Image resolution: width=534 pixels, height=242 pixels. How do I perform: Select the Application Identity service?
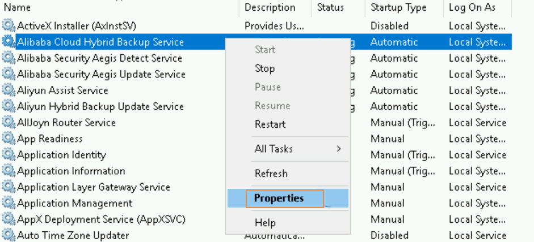tap(62, 155)
